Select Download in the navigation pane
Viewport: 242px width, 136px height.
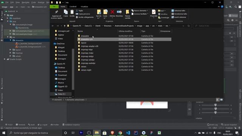(62, 75)
